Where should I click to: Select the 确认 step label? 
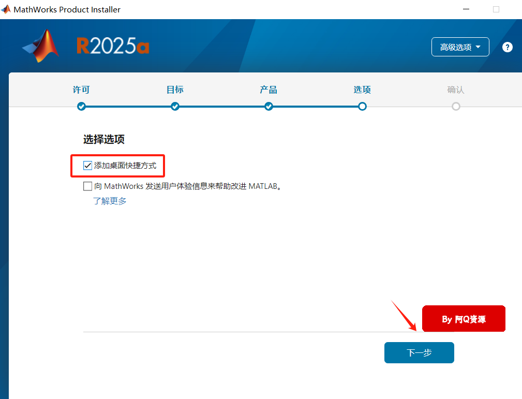click(x=456, y=90)
